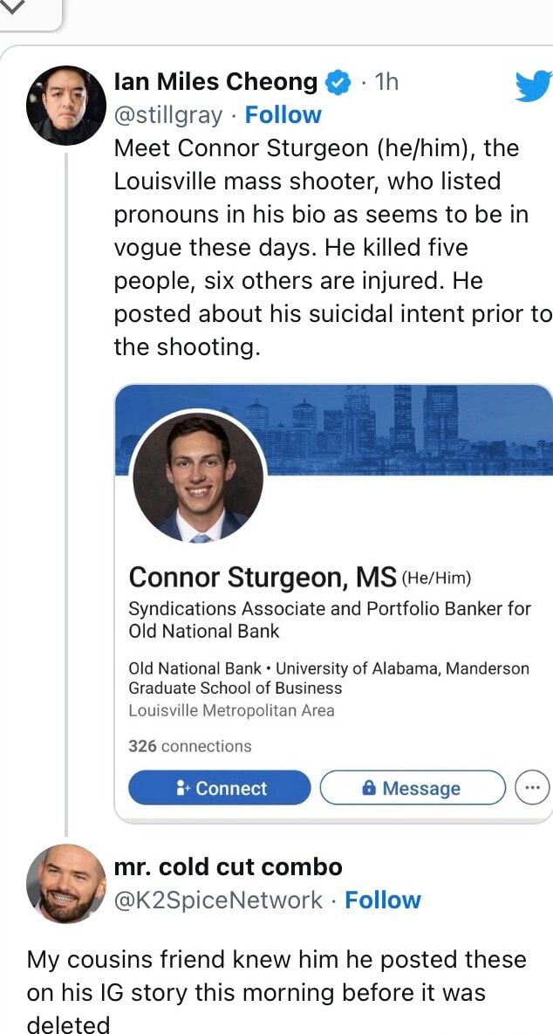Follow the @K2SpiceNetwork account
The image size is (553, 1034).
(383, 900)
